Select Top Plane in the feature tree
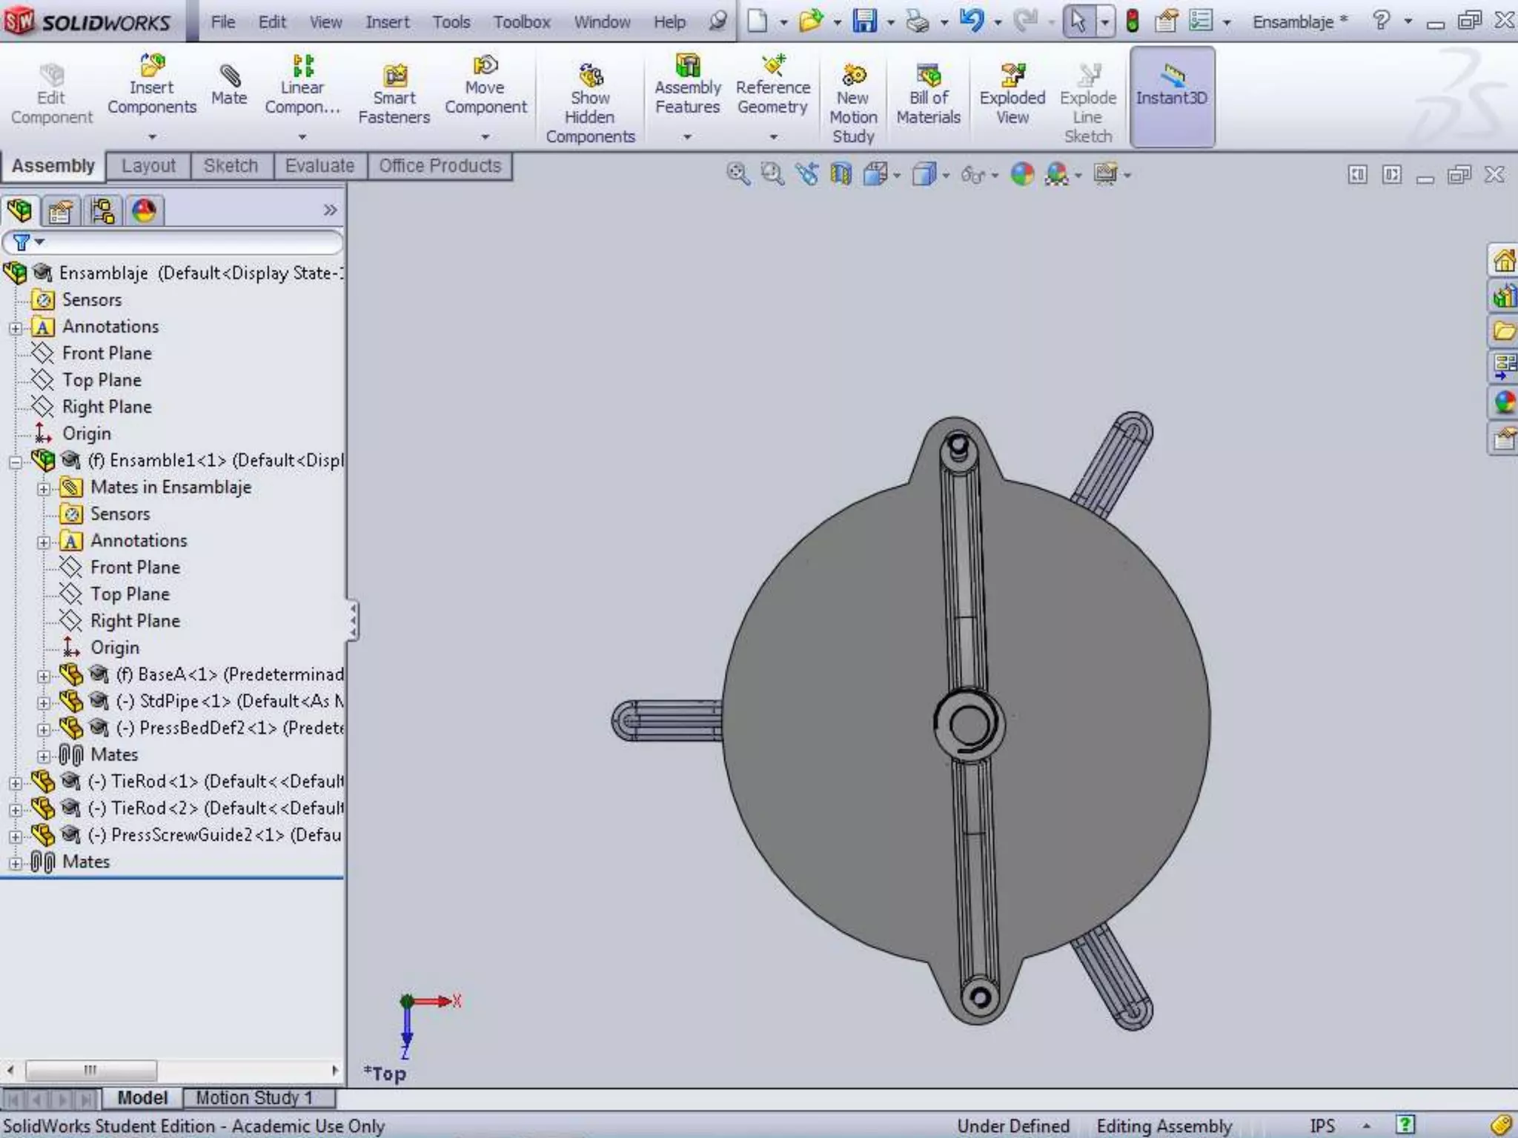The width and height of the screenshot is (1518, 1138). point(102,380)
